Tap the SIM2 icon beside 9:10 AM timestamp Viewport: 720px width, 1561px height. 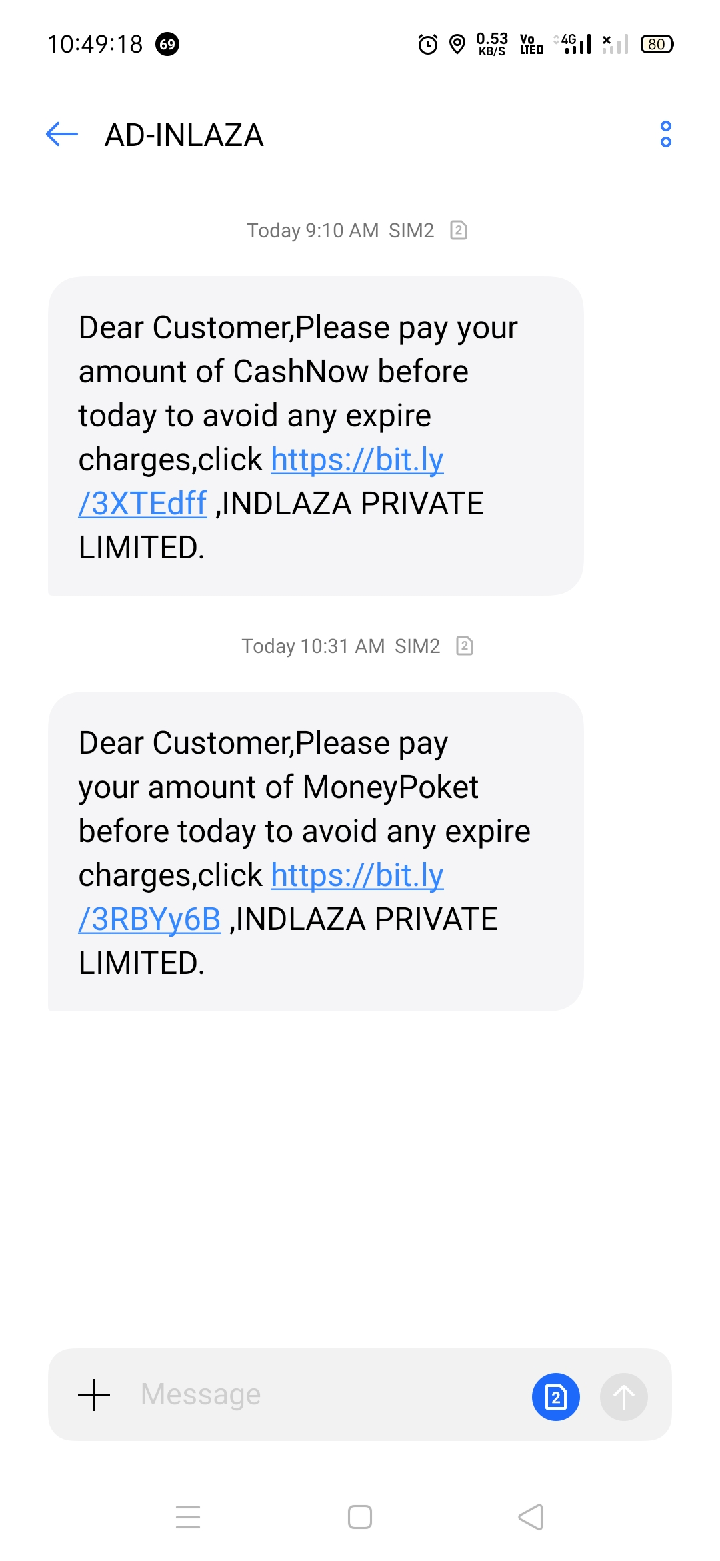click(459, 230)
